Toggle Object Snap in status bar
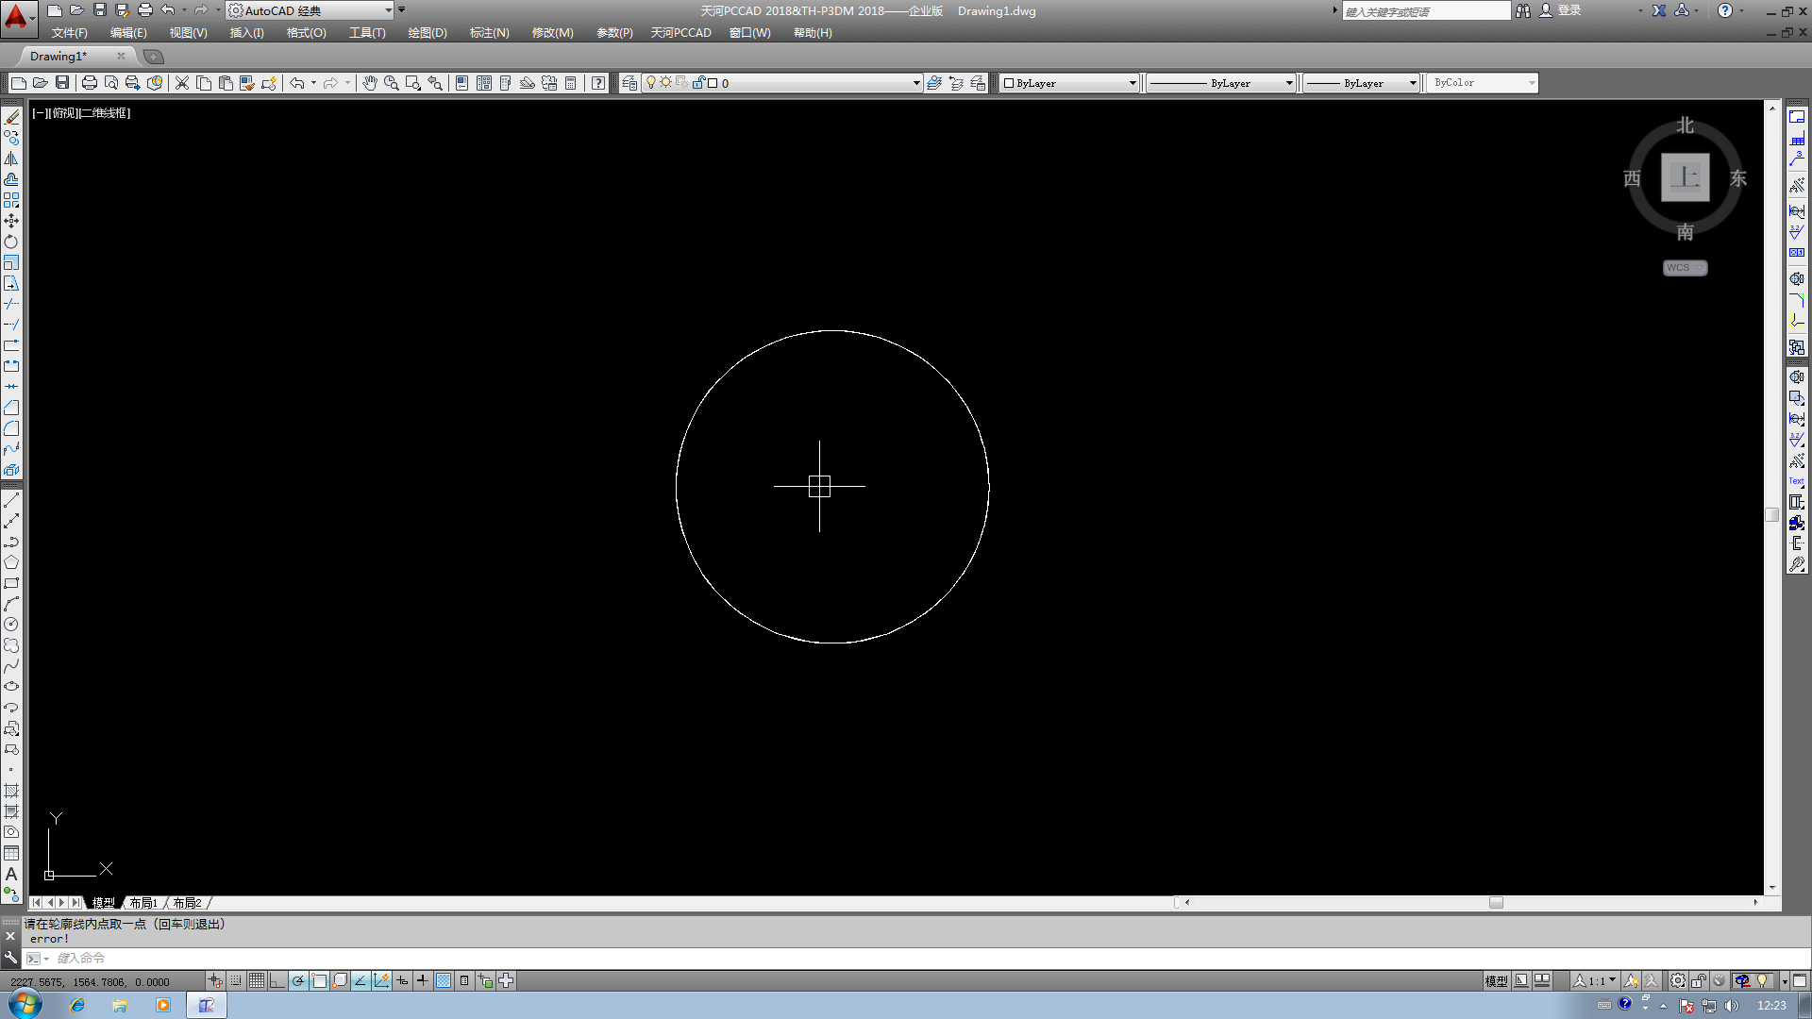Viewport: 1812px width, 1019px height. click(319, 981)
